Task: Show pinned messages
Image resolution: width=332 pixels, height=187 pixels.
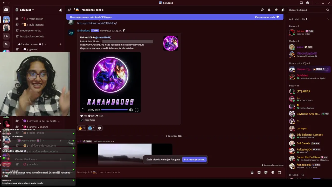Action: tap(276, 10)
